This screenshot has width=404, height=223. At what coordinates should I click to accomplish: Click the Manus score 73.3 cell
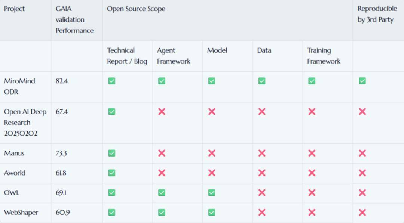[x=61, y=153]
